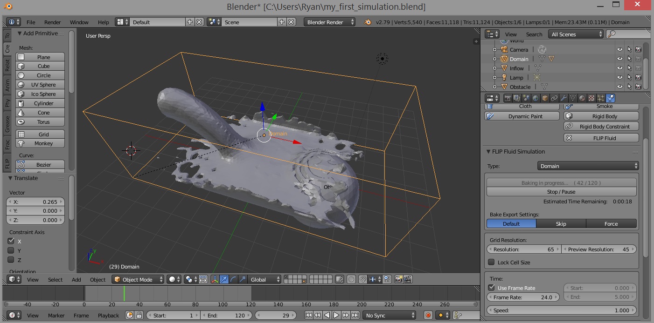The image size is (654, 323).
Task: Disable the Use Frame Rate checkbox
Action: [x=492, y=288]
